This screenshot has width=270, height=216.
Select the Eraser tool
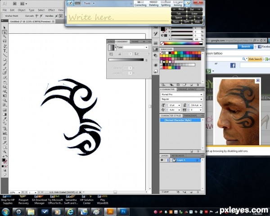tap(4, 78)
